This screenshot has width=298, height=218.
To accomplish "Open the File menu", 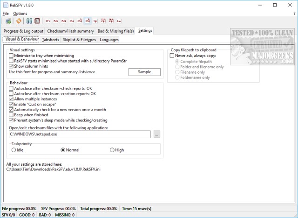I will (6, 14).
